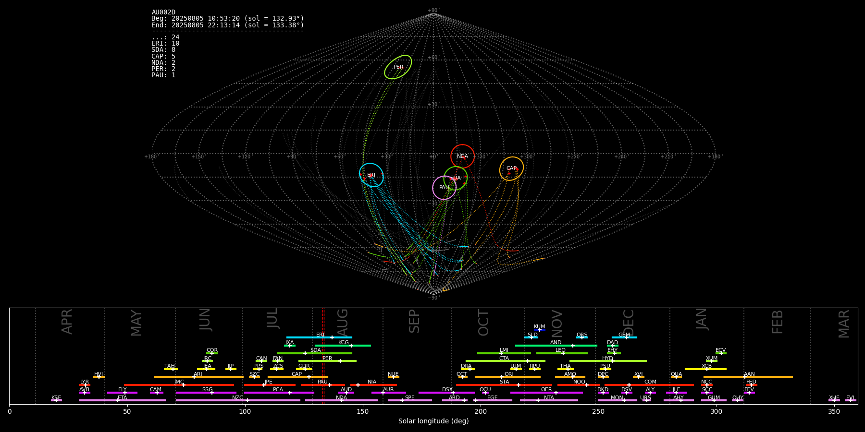Click the AND shower bar in timeline

pyautogui.click(x=556, y=345)
